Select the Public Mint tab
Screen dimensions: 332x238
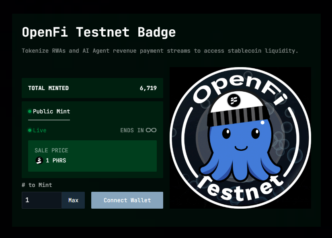(49, 111)
